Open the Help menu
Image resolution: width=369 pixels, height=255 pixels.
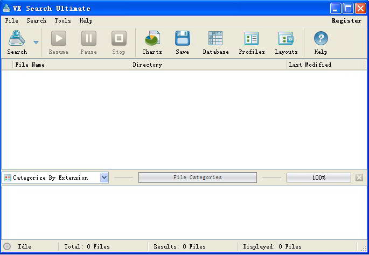86,20
